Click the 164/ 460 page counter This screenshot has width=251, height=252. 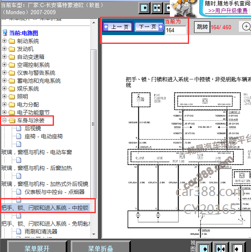(x=221, y=27)
